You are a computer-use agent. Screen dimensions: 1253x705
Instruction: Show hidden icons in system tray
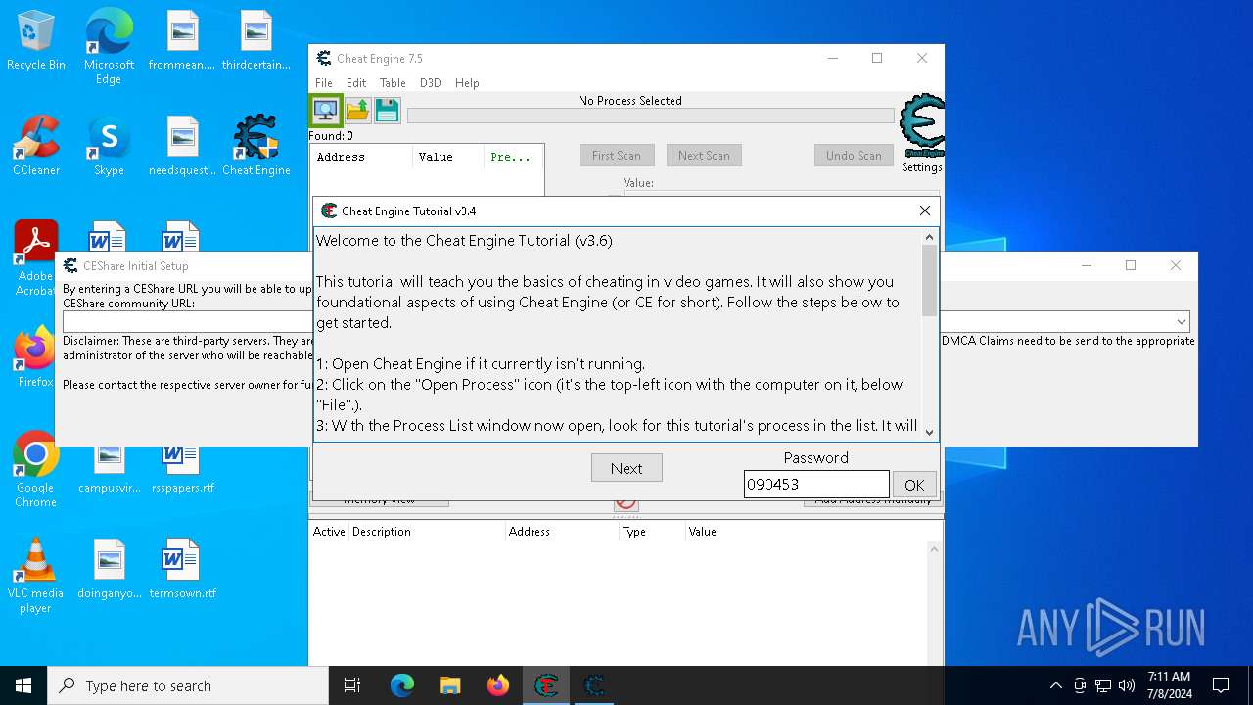point(1055,685)
